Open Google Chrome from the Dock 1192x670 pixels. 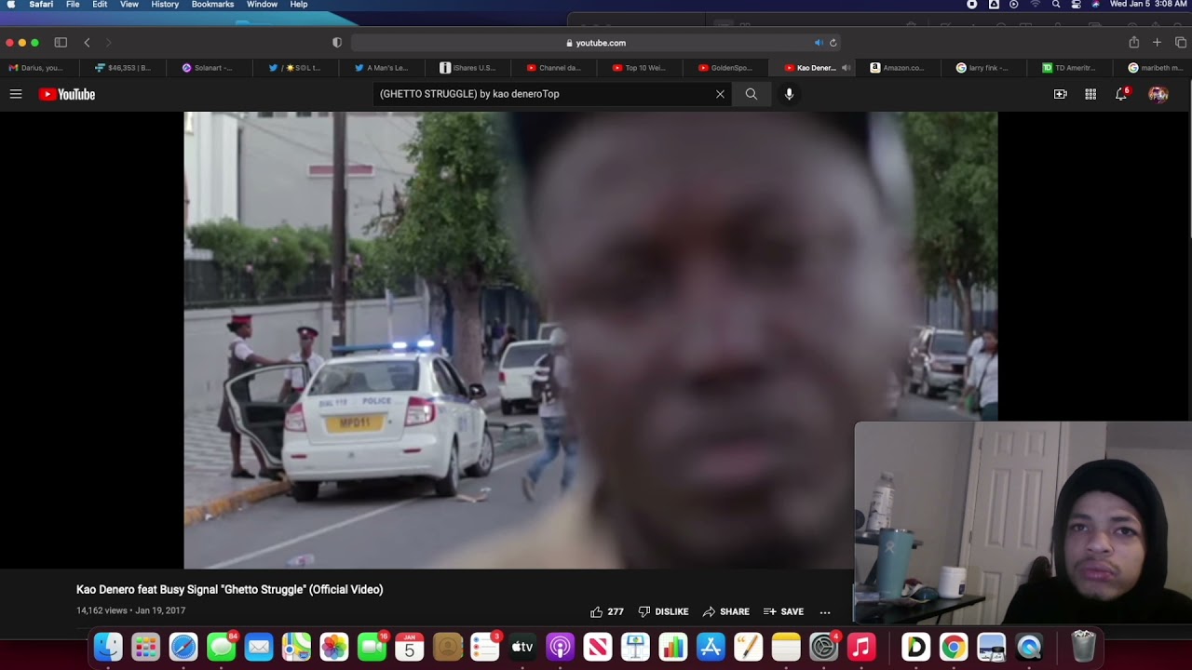954,647
